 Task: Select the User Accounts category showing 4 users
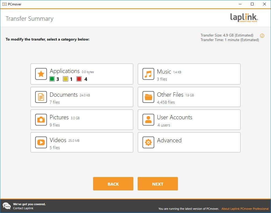(189, 120)
